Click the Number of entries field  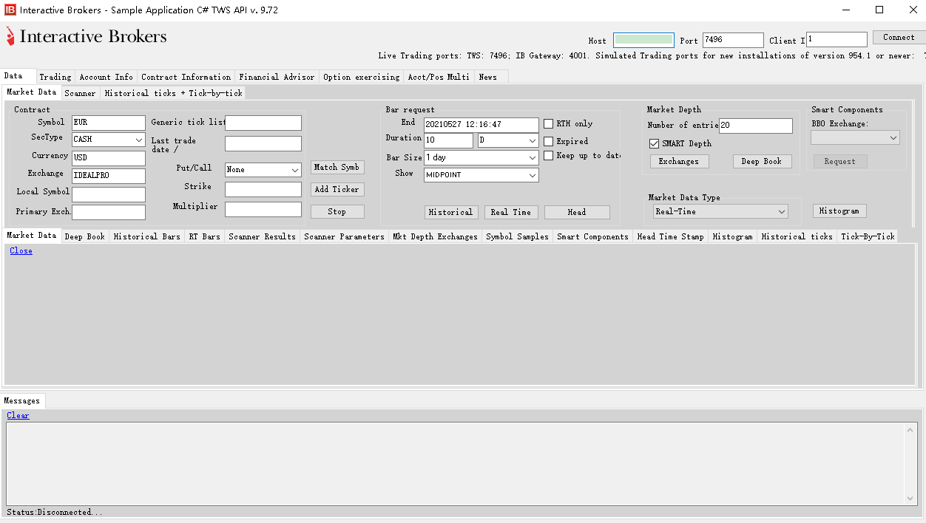756,126
